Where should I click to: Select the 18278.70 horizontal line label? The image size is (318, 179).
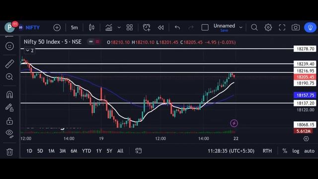click(x=305, y=49)
